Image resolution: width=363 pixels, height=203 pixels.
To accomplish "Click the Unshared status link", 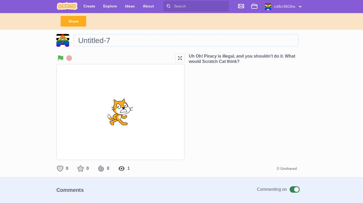I will [x=286, y=169].
